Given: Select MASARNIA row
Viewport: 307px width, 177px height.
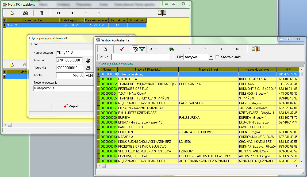Looking at the screenshot, I should (x=198, y=137).
